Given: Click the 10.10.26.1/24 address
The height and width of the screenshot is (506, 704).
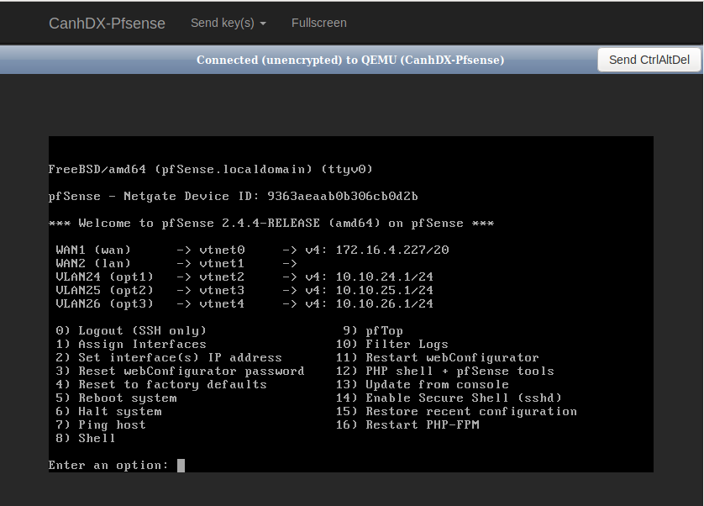Looking at the screenshot, I should [385, 303].
